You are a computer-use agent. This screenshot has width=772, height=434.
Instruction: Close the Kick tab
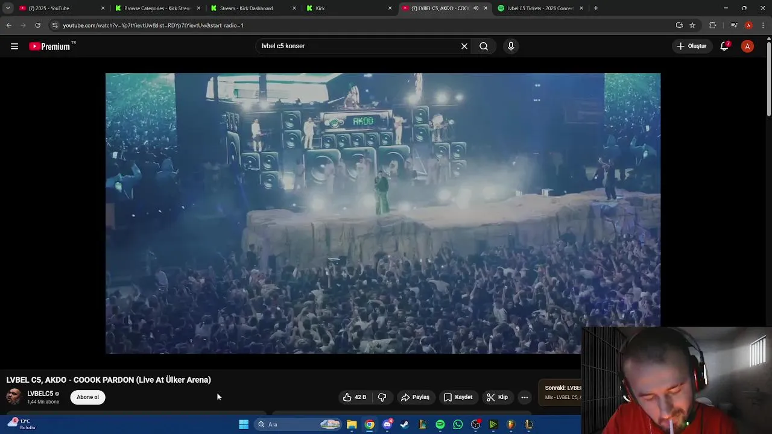point(390,8)
